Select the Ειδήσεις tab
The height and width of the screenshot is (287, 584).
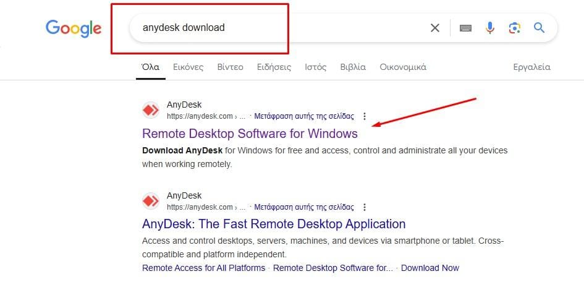pyautogui.click(x=274, y=67)
